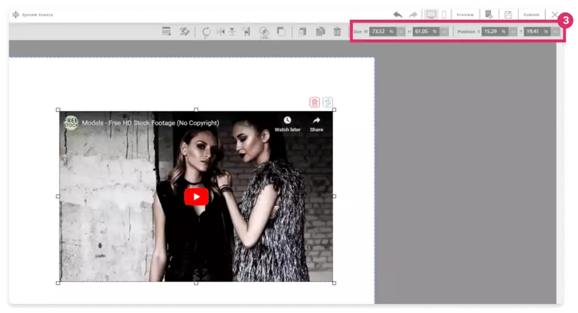Open the Position Y unit dropdown

pos(555,32)
